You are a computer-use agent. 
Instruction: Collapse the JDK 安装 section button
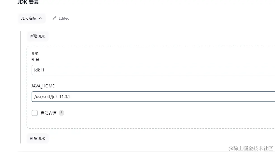pyautogui.click(x=32, y=18)
